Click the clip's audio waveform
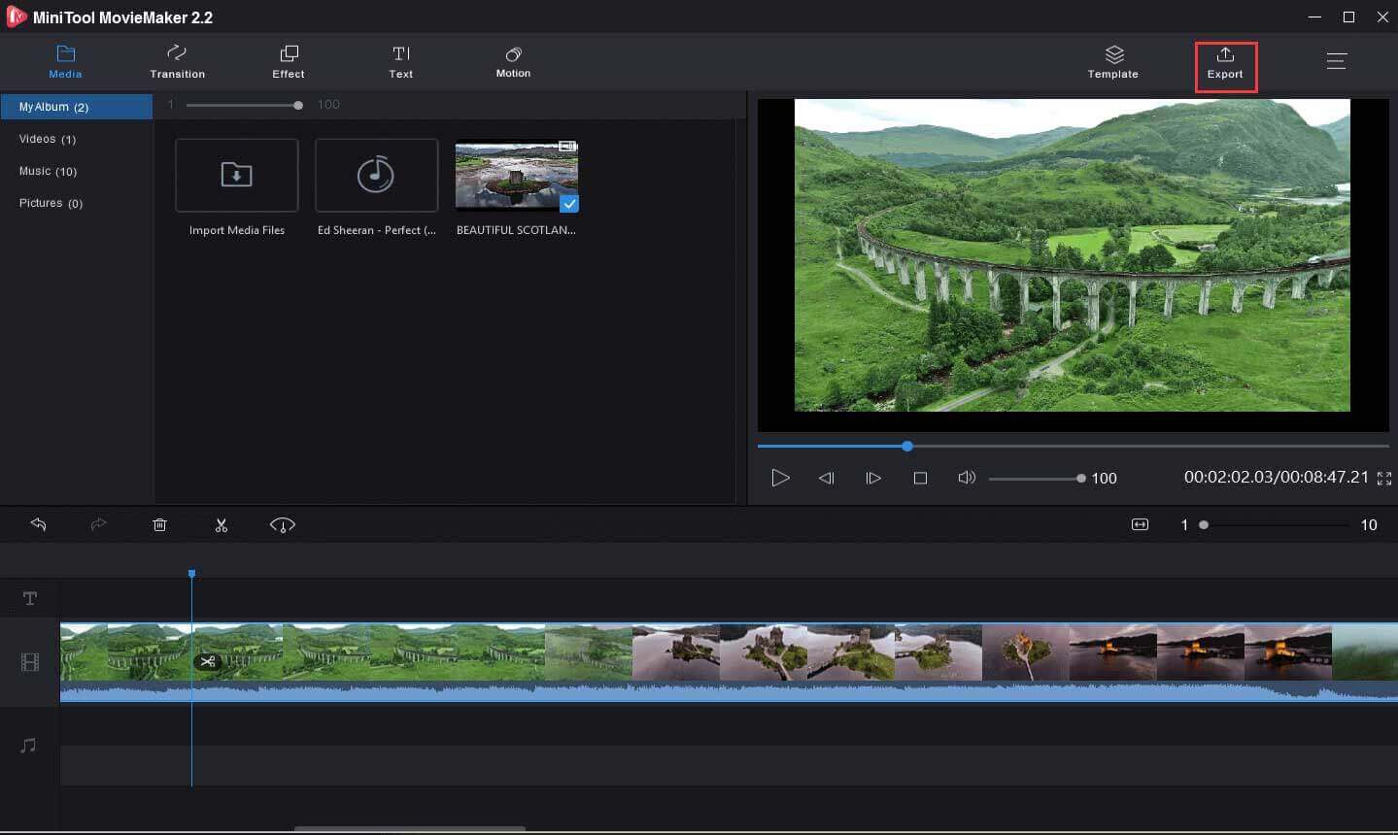The height and width of the screenshot is (835, 1398). pyautogui.click(x=729, y=691)
